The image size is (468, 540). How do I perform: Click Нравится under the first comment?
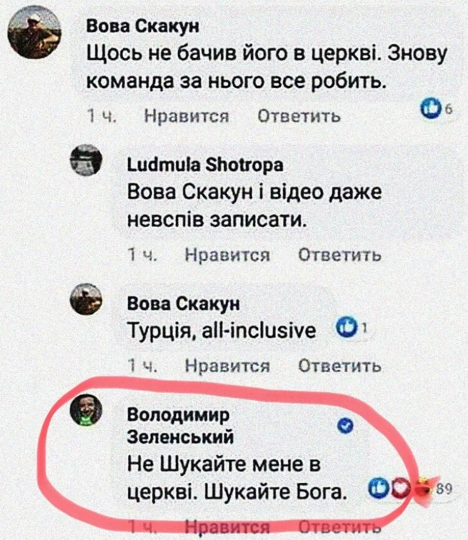pos(186,116)
